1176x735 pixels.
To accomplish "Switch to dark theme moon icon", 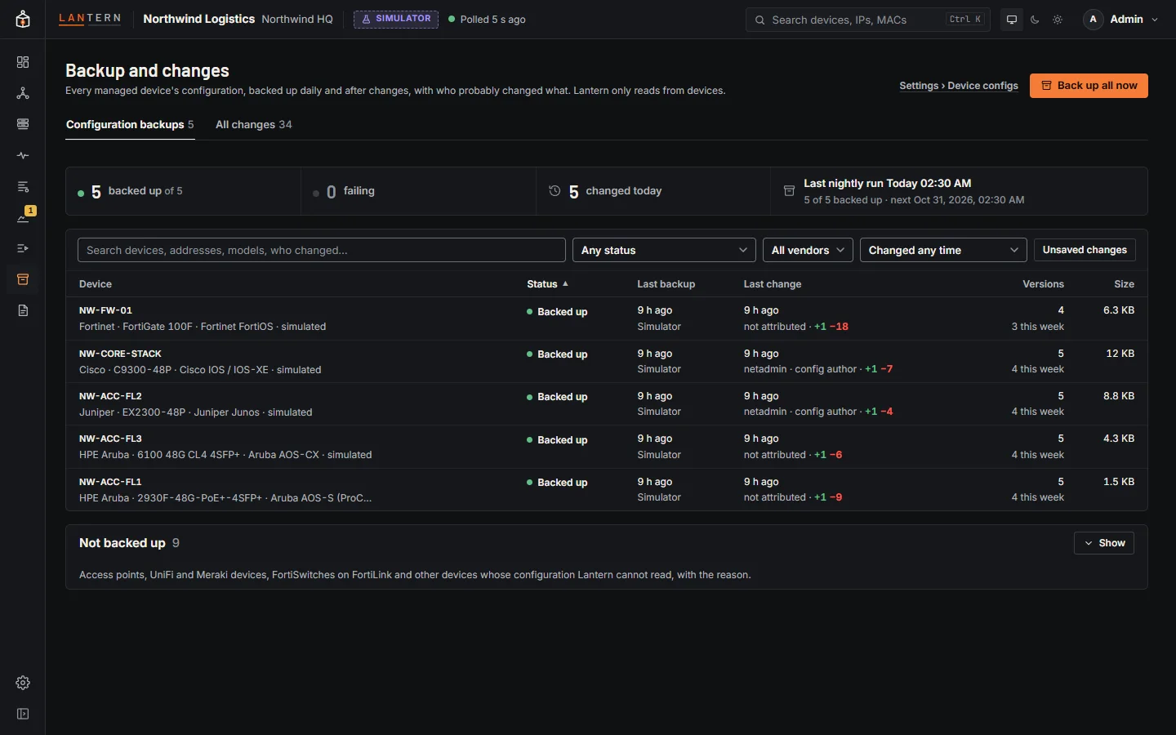I will coord(1035,20).
